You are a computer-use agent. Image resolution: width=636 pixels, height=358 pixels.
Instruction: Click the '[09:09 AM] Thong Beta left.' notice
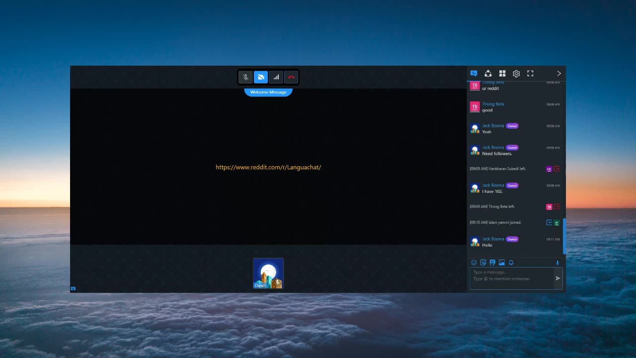492,206
